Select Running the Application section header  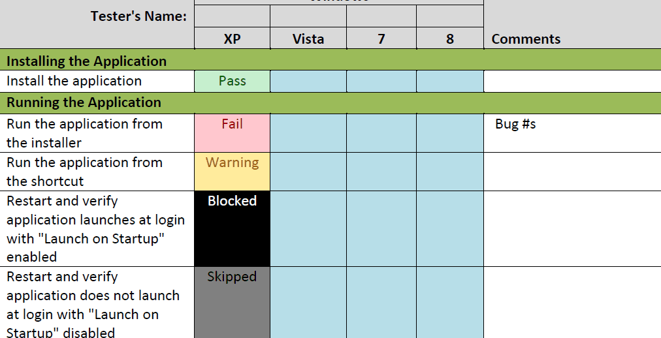330,102
